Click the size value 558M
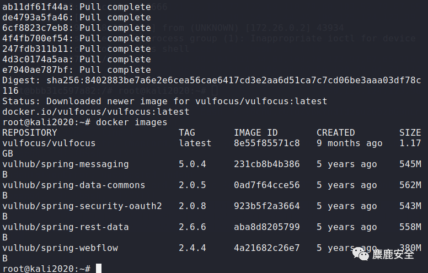 [x=410, y=227]
